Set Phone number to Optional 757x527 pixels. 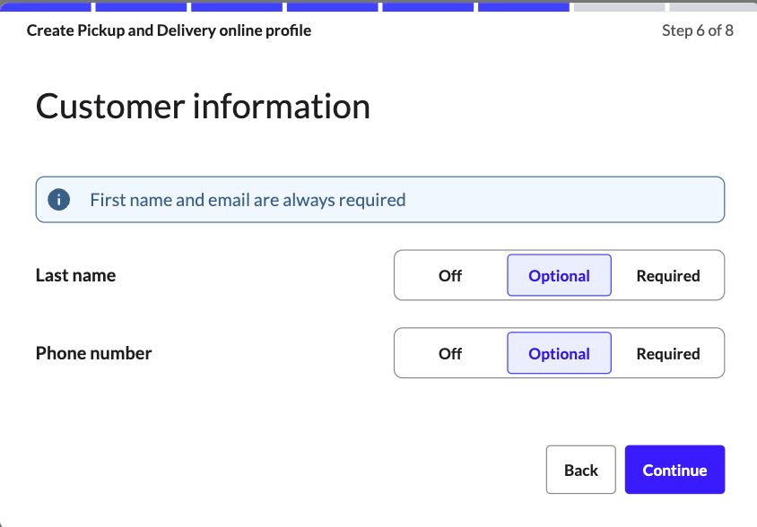pyautogui.click(x=559, y=353)
